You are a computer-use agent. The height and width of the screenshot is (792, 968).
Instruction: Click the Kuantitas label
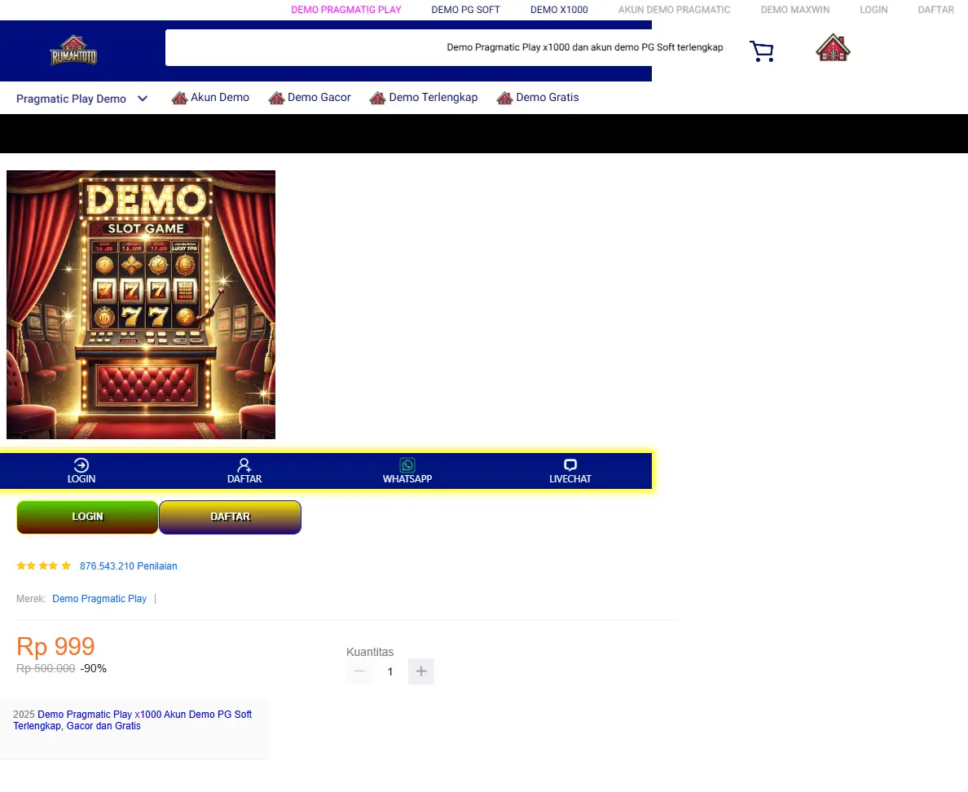(x=370, y=652)
